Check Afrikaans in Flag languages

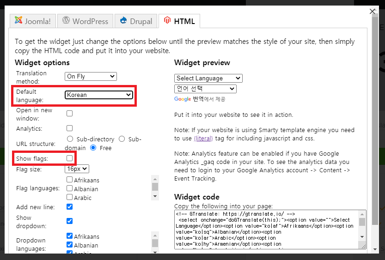(x=69, y=180)
